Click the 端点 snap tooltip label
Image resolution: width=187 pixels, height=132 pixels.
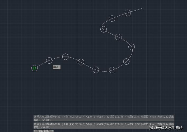coord(57,67)
